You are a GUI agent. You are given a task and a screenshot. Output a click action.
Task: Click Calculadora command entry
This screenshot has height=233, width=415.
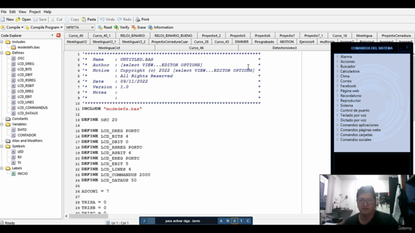(x=350, y=71)
